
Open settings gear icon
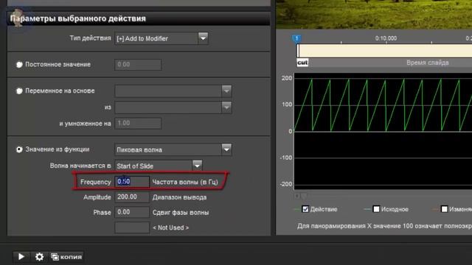coord(39,257)
